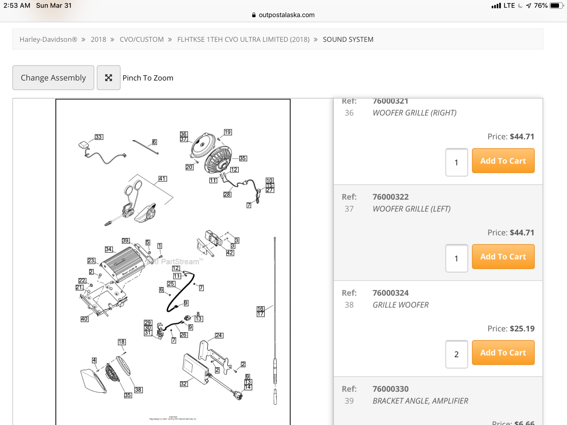Screen dimensions: 567x425
Task: Add Grille Woofer 76000324 to cart
Action: point(503,352)
